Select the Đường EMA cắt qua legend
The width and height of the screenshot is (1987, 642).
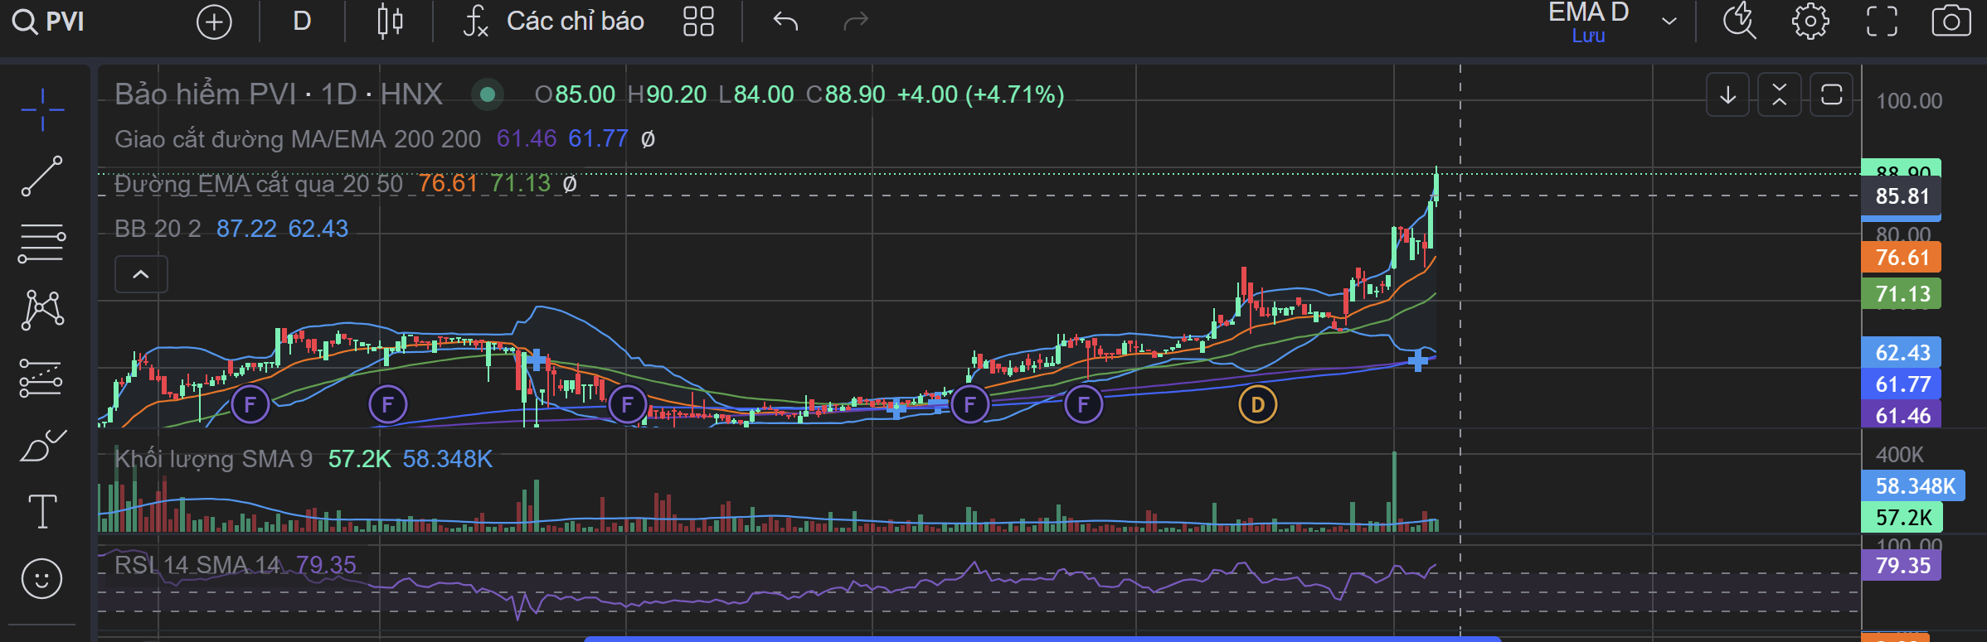(259, 183)
